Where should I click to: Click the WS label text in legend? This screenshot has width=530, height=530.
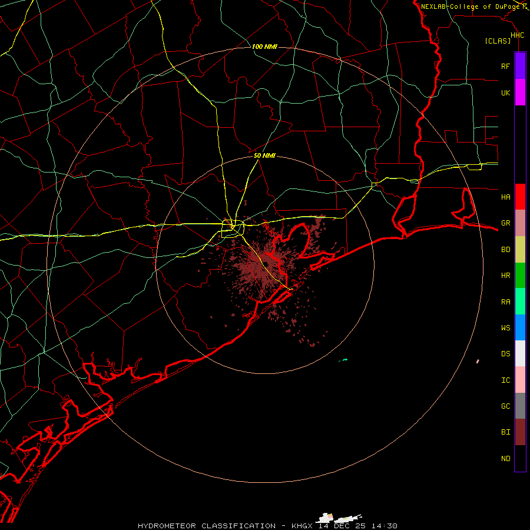click(505, 327)
